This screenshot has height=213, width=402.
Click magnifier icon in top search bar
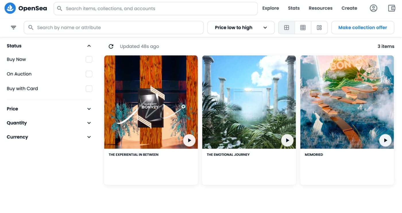[x=60, y=9]
